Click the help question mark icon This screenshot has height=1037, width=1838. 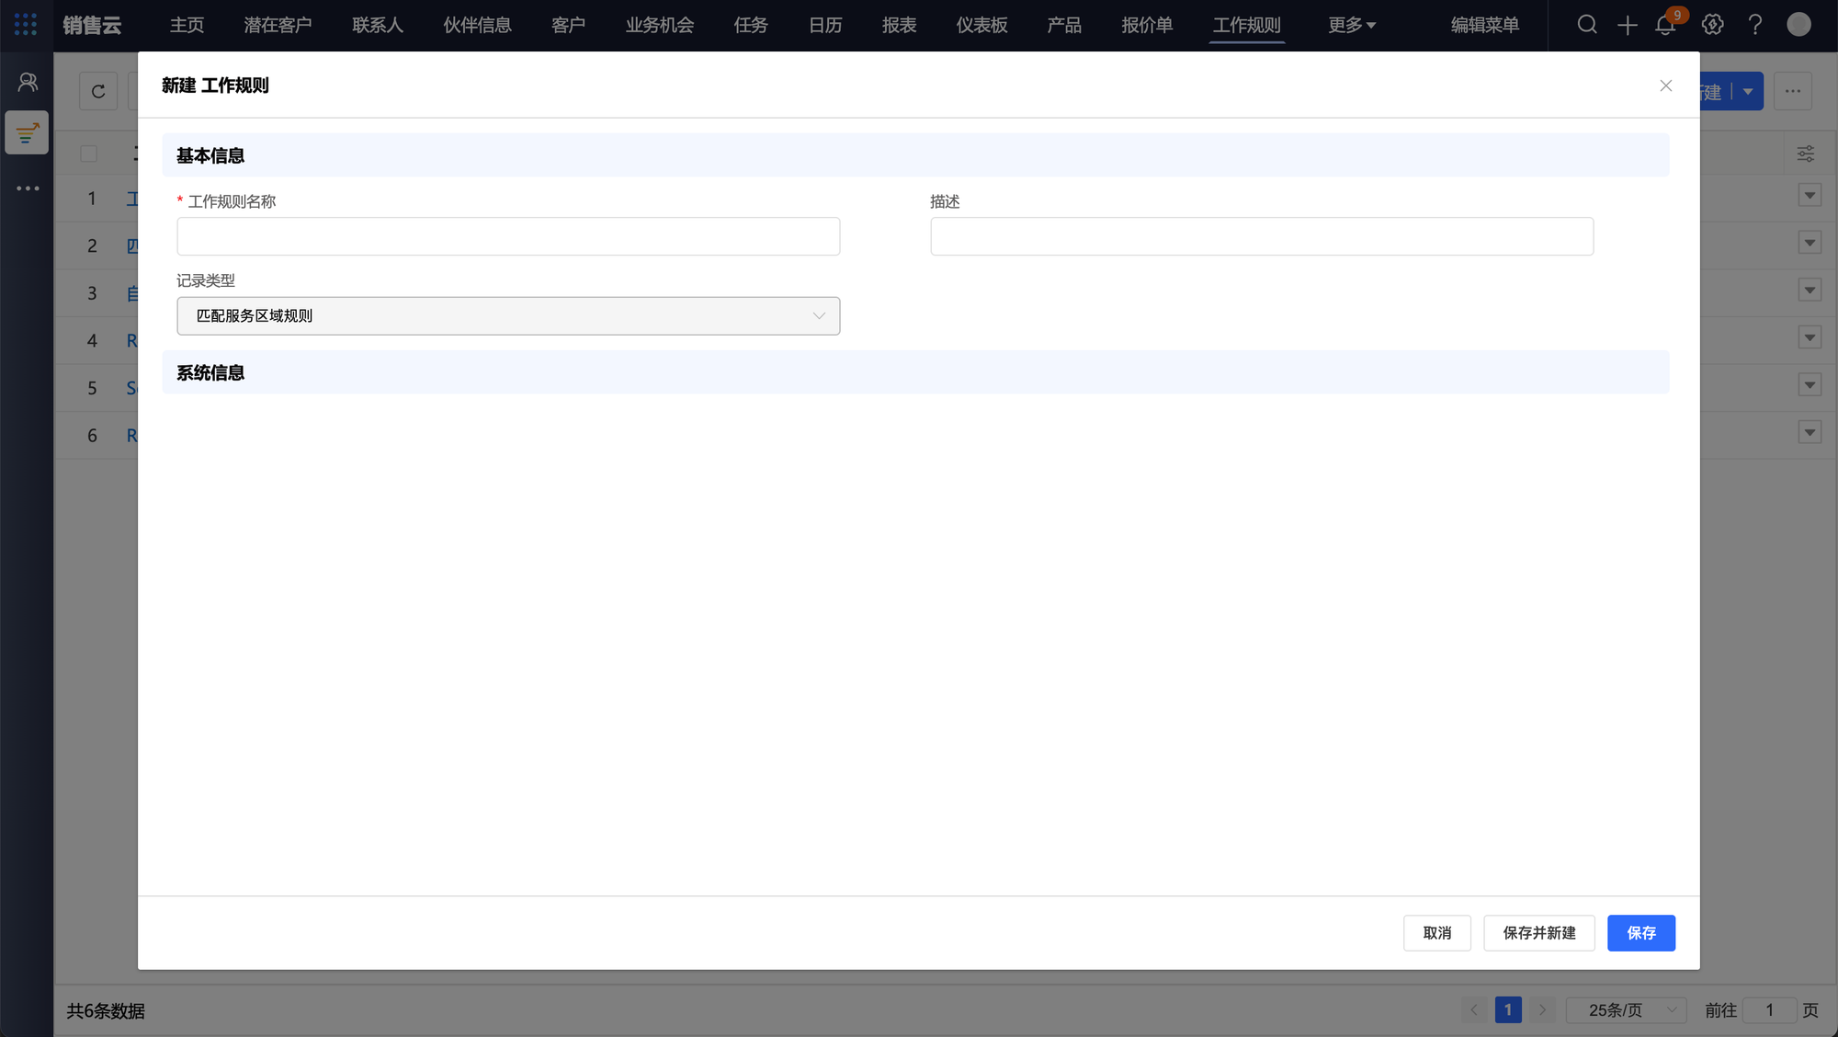pos(1755,25)
